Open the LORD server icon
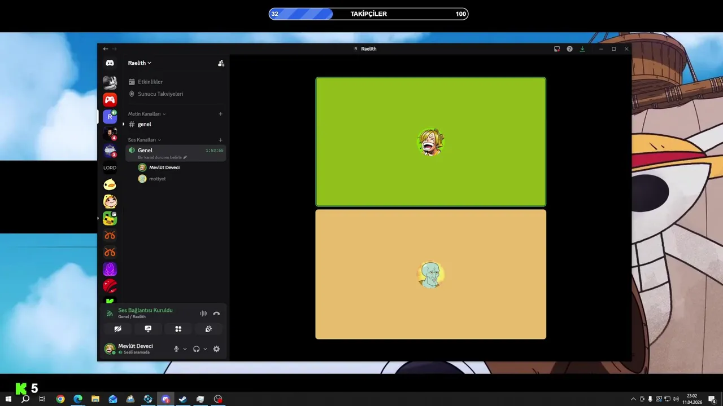This screenshot has height=406, width=723. tap(110, 167)
